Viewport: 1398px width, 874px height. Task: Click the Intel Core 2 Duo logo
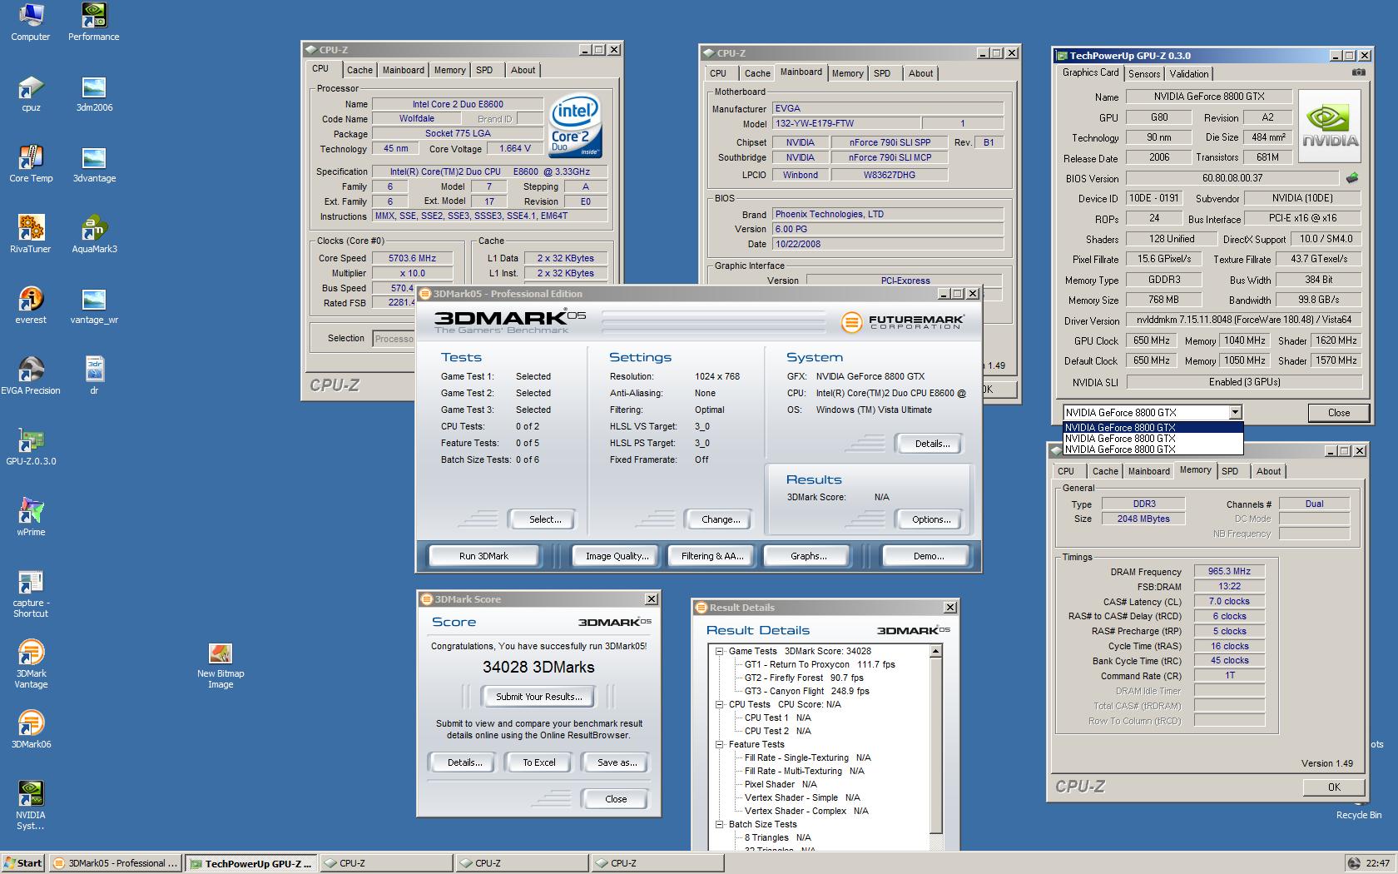click(574, 127)
